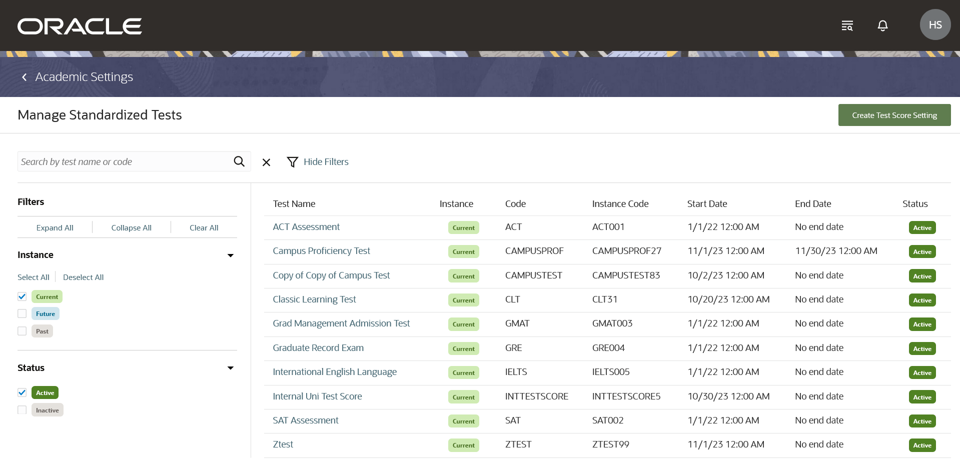Collapse the Instance filter section
Image resolution: width=960 pixels, height=471 pixels.
231,255
